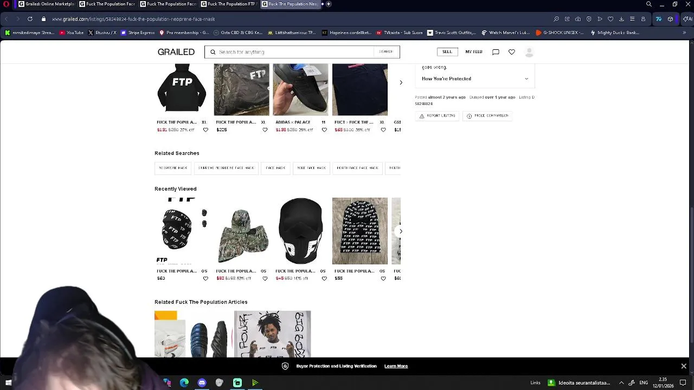Open search tabs magnifier in title bar
Screen dimensions: 694x390
click(649, 4)
